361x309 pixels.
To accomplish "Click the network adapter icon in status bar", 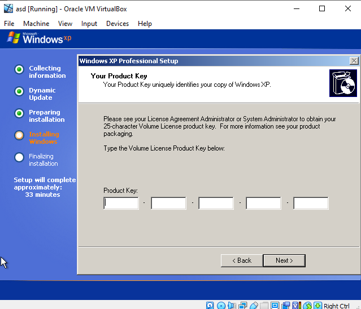I will pos(242,305).
